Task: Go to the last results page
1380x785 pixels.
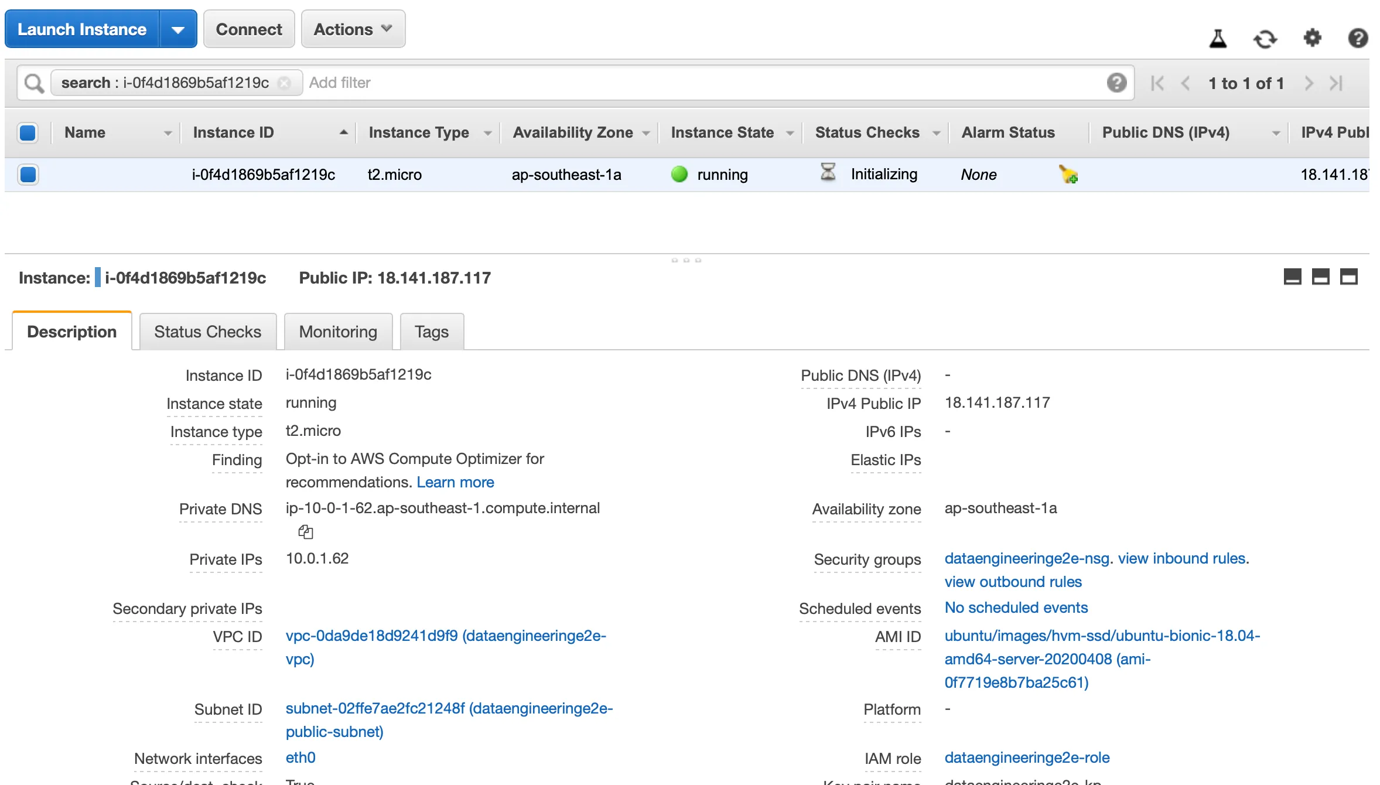Action: pos(1336,83)
